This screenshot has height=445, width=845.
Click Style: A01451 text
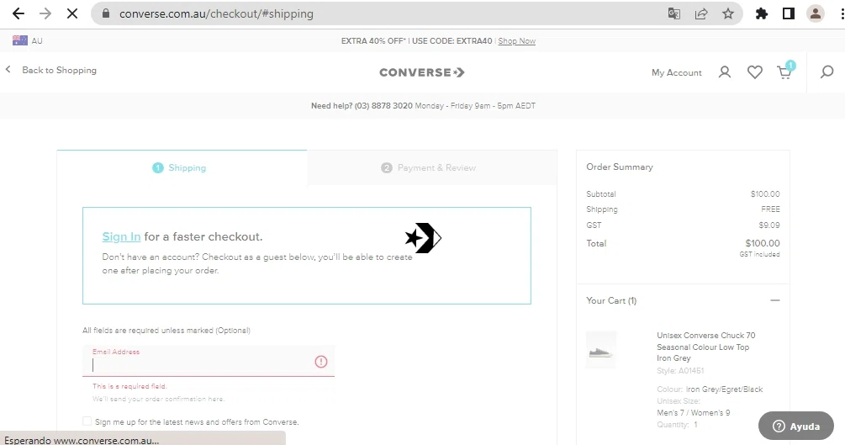pos(680,371)
